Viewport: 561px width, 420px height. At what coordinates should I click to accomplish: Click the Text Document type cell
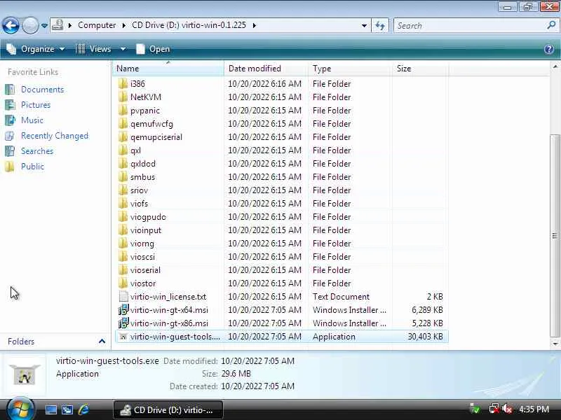click(341, 296)
